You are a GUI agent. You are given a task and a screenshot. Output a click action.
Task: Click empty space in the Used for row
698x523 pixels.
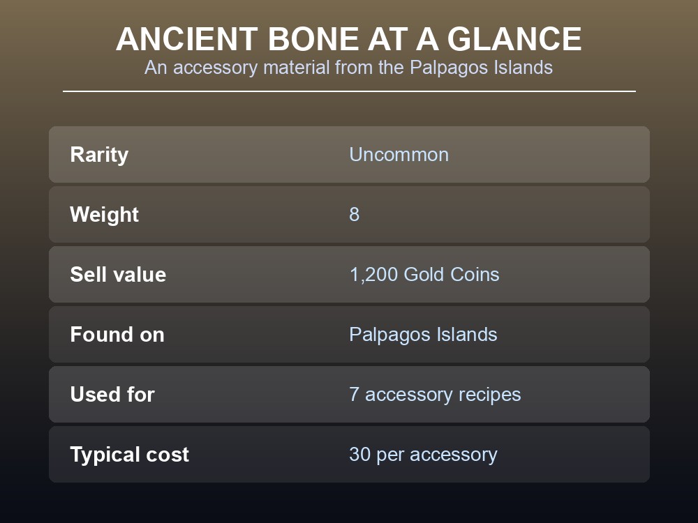pyautogui.click(x=588, y=395)
